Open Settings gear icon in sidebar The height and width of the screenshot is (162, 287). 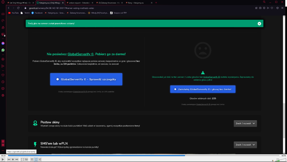3,96
